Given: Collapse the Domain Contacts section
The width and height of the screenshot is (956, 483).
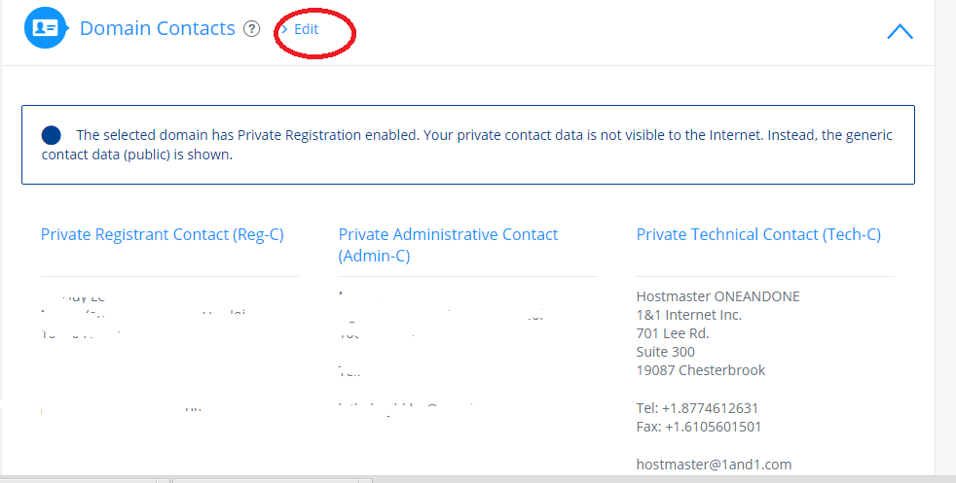Looking at the screenshot, I should [900, 31].
